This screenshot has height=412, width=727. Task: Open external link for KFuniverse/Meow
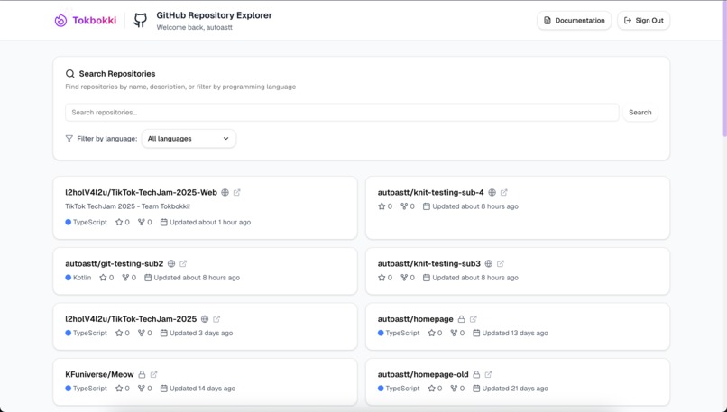154,374
